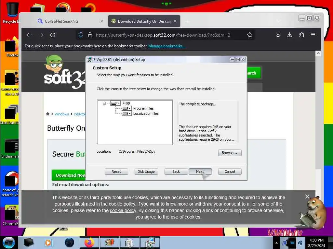Go forward in Firefox
The width and height of the screenshot is (333, 249).
coord(41,35)
